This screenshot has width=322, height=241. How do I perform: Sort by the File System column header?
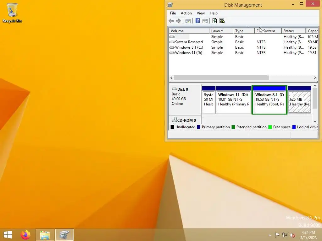pos(268,31)
